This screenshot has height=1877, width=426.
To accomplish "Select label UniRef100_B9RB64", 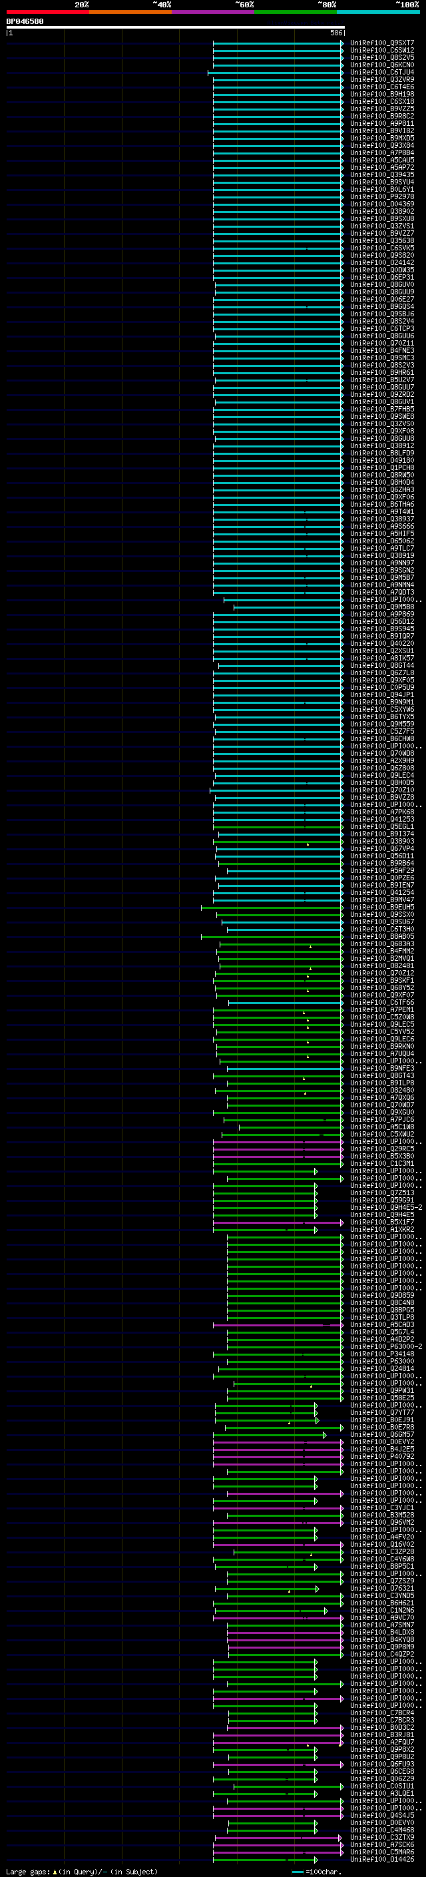I will point(382,863).
